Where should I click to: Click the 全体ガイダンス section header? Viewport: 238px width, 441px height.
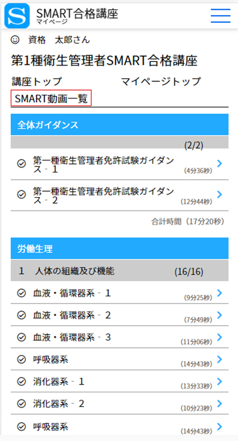[x=120, y=124]
